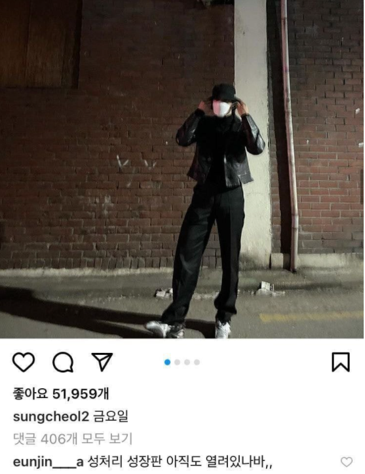Save post using the bookmark icon
Viewport: 365px width, 474px height.
341,362
